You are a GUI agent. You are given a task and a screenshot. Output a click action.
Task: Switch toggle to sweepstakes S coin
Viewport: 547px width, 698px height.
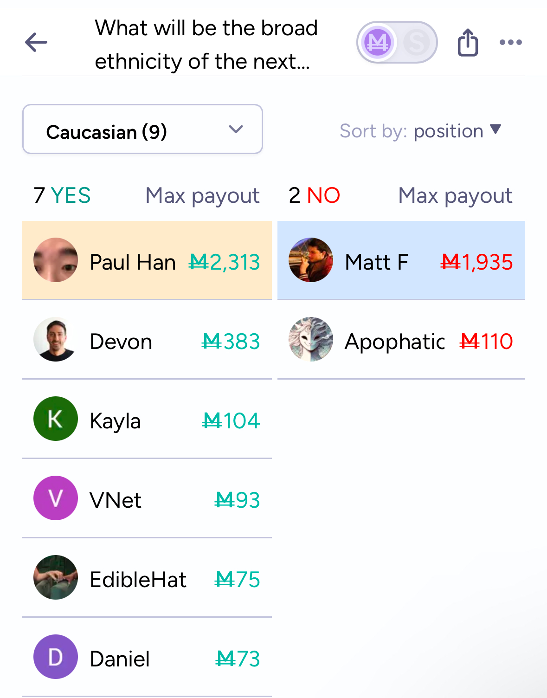click(x=417, y=43)
